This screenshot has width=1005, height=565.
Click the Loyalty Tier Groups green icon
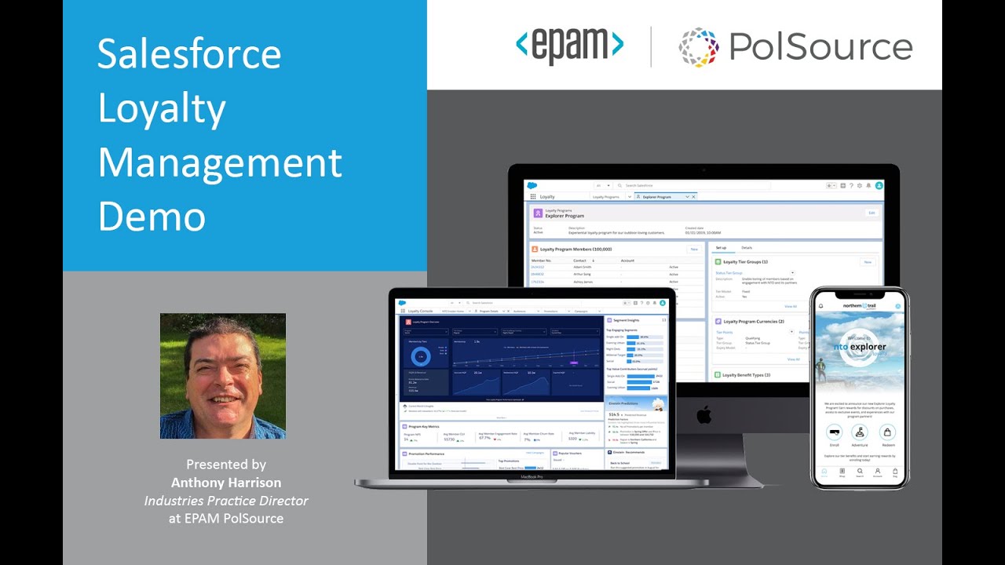click(x=718, y=261)
